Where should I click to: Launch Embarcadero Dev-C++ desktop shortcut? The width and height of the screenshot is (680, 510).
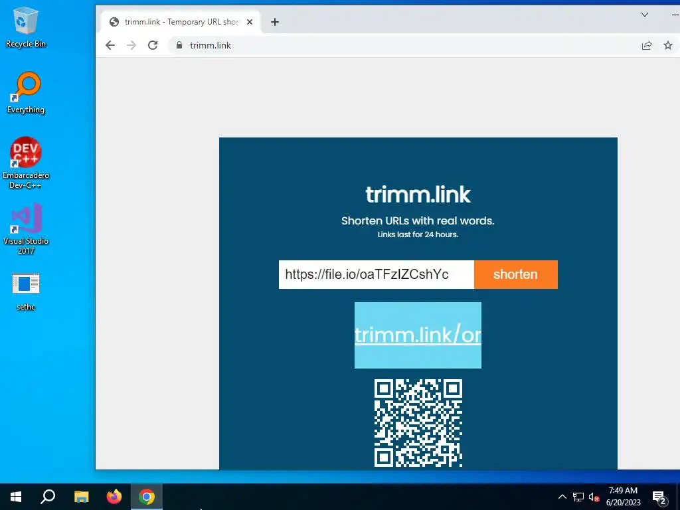click(x=26, y=163)
